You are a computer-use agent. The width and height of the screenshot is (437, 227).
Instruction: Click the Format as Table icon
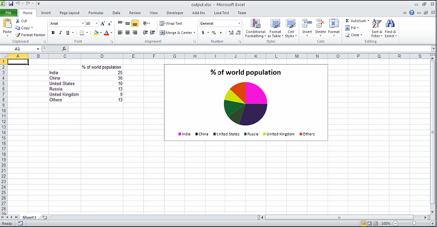click(275, 24)
